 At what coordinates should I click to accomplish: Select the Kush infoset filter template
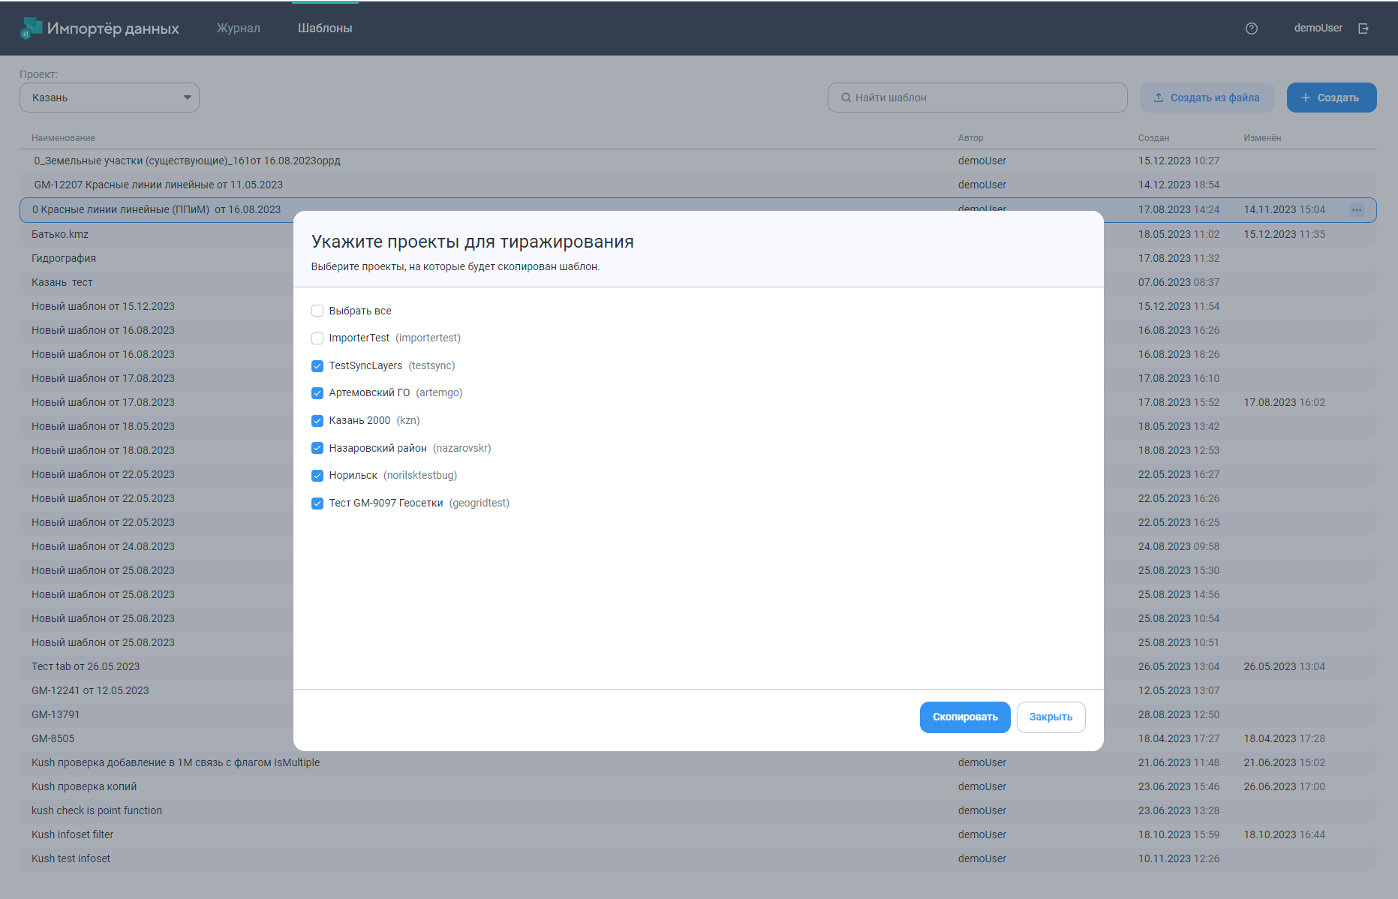(698, 834)
